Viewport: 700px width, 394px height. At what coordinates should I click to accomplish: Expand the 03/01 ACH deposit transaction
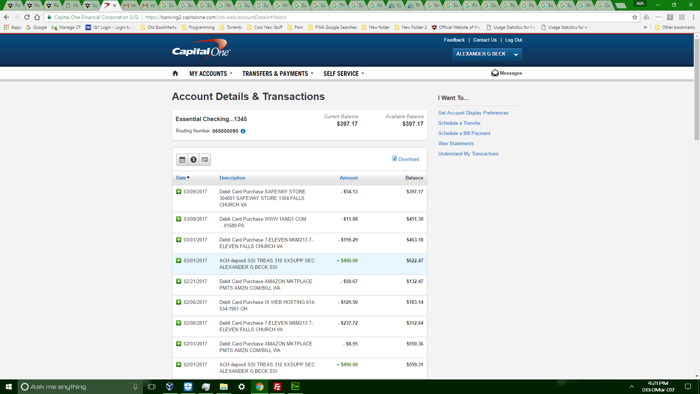179,260
